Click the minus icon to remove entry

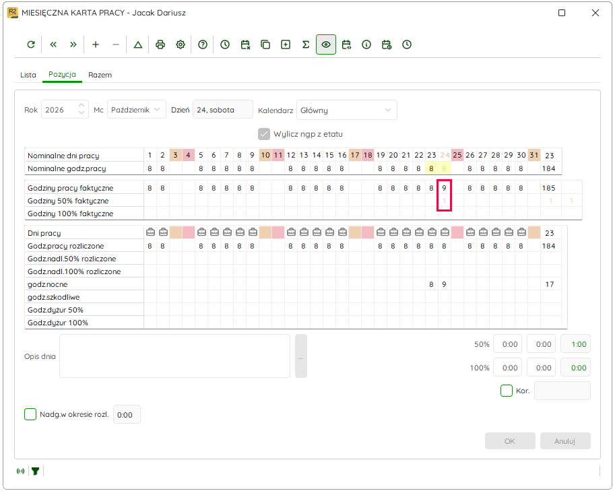(x=116, y=44)
